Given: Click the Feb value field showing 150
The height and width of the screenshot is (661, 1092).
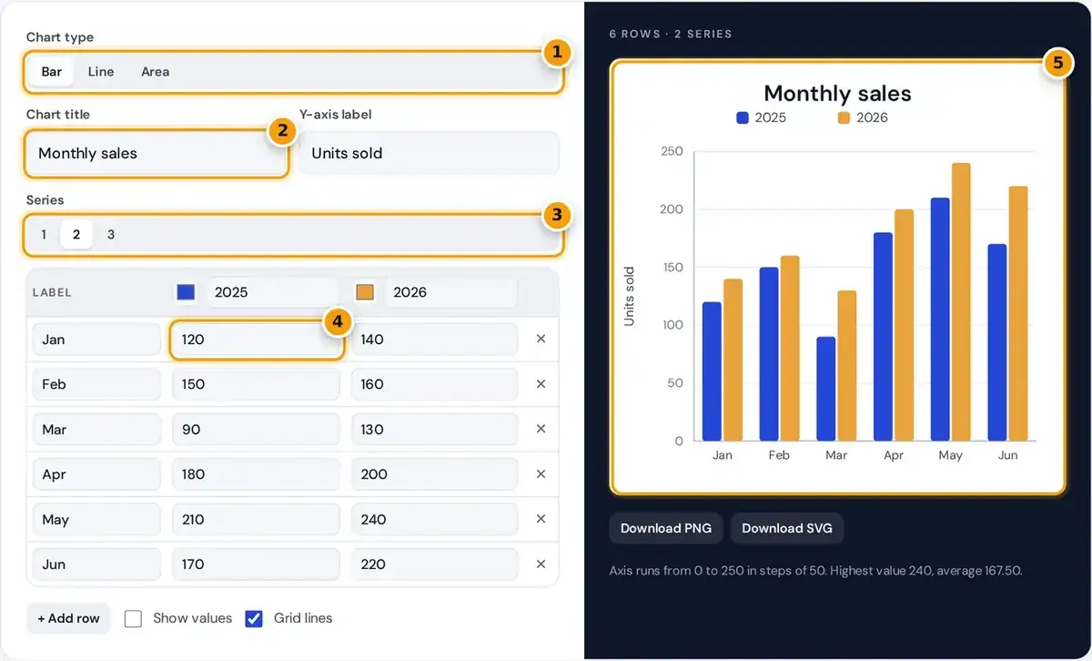Looking at the screenshot, I should click(x=257, y=384).
